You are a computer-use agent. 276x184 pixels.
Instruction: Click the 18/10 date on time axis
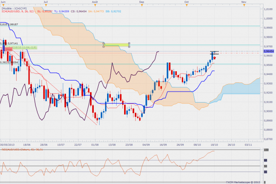coord(214,145)
